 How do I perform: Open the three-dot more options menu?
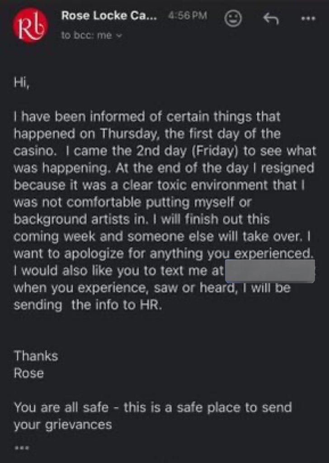coord(308,19)
